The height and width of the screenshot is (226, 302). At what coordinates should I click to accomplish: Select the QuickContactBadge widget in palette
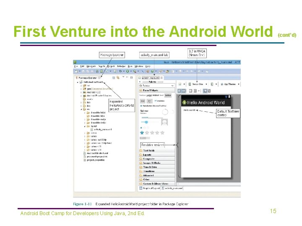[164, 122]
